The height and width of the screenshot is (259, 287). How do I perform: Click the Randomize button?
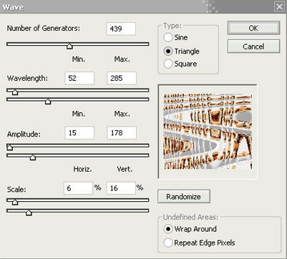coord(184,197)
